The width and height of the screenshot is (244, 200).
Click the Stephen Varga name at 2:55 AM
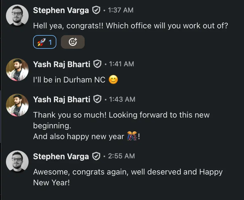point(61,156)
